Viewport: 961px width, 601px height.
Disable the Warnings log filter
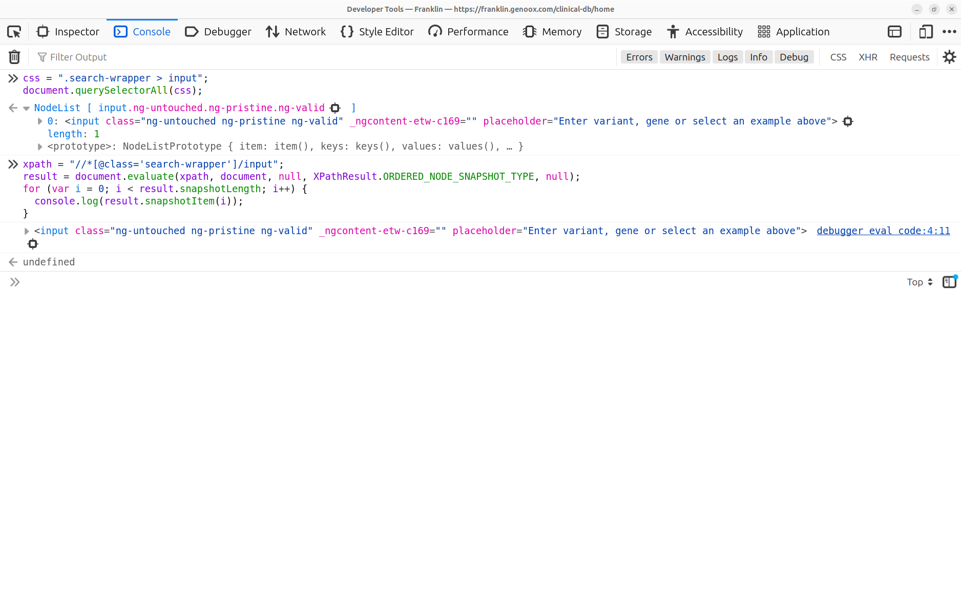(685, 57)
